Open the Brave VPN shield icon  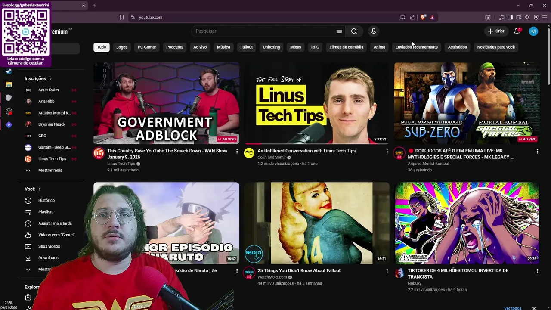536,17
